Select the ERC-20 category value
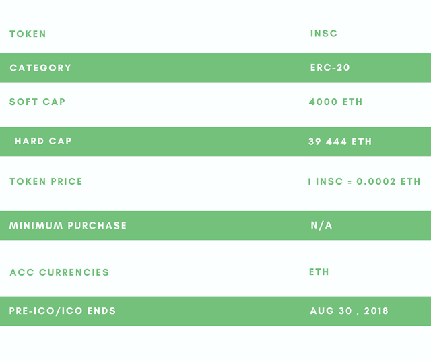 (330, 67)
